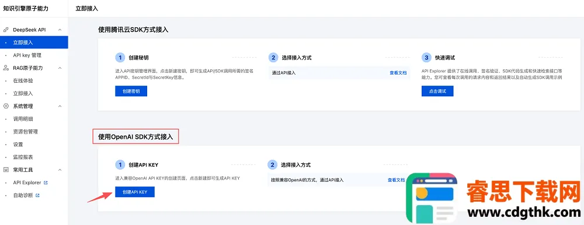584x225 pixels.
Task: Click 选择接入方式 title in OpenAI SDK card
Action: pos(296,165)
